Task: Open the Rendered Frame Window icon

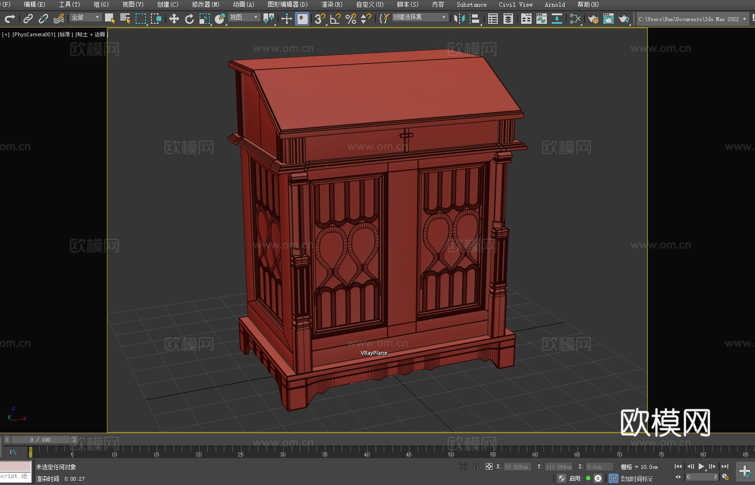Action: [x=608, y=19]
